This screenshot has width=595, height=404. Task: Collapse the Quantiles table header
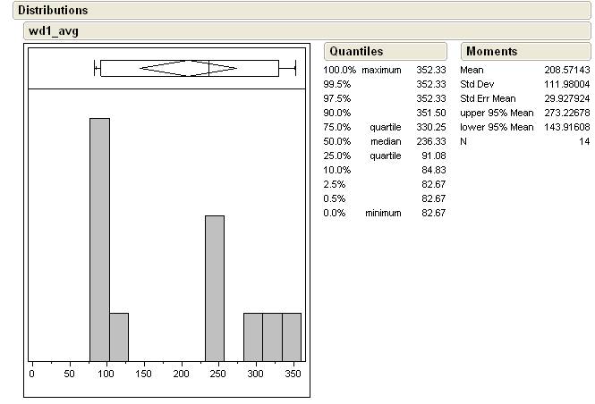355,52
